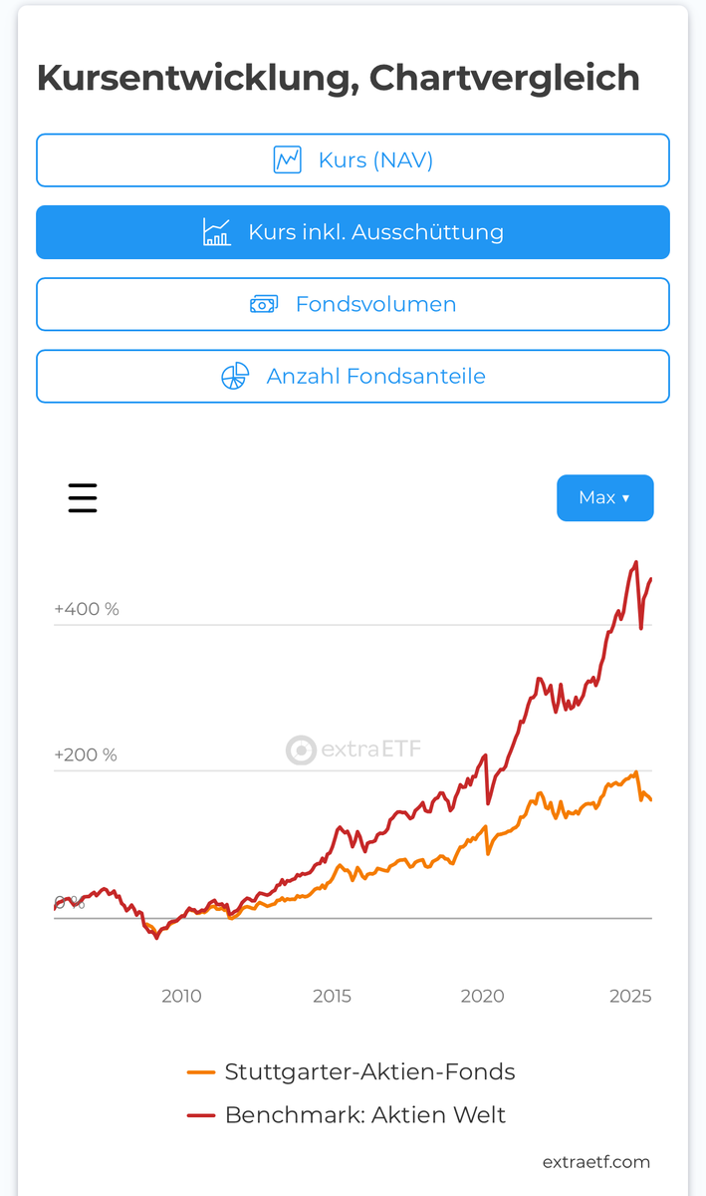Image resolution: width=706 pixels, height=1196 pixels.
Task: Click the pie chart icon beside Anzahl Fondsanteile
Action: coord(235,376)
